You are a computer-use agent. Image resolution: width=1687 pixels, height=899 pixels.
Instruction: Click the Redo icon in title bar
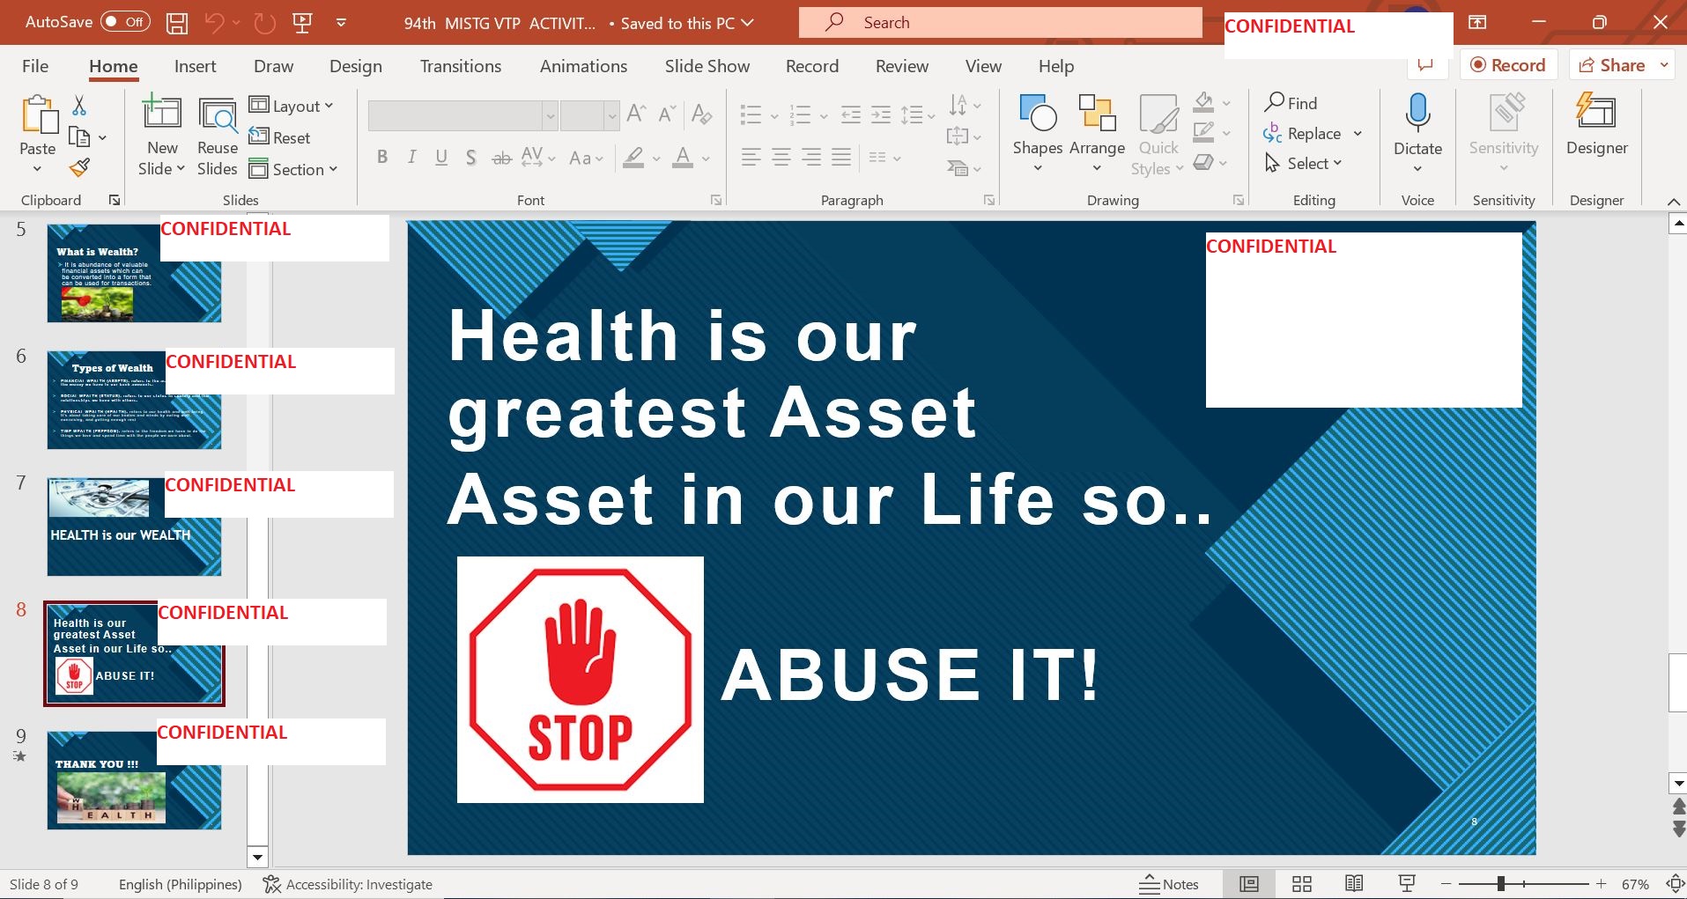pyautogui.click(x=264, y=23)
